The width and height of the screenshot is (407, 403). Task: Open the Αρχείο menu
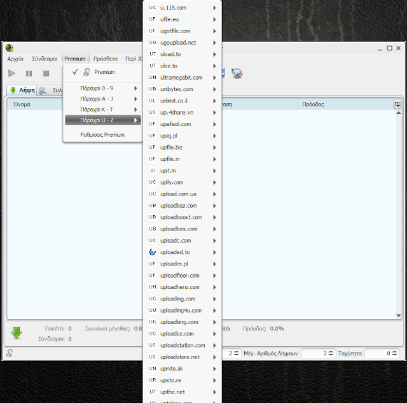point(15,59)
